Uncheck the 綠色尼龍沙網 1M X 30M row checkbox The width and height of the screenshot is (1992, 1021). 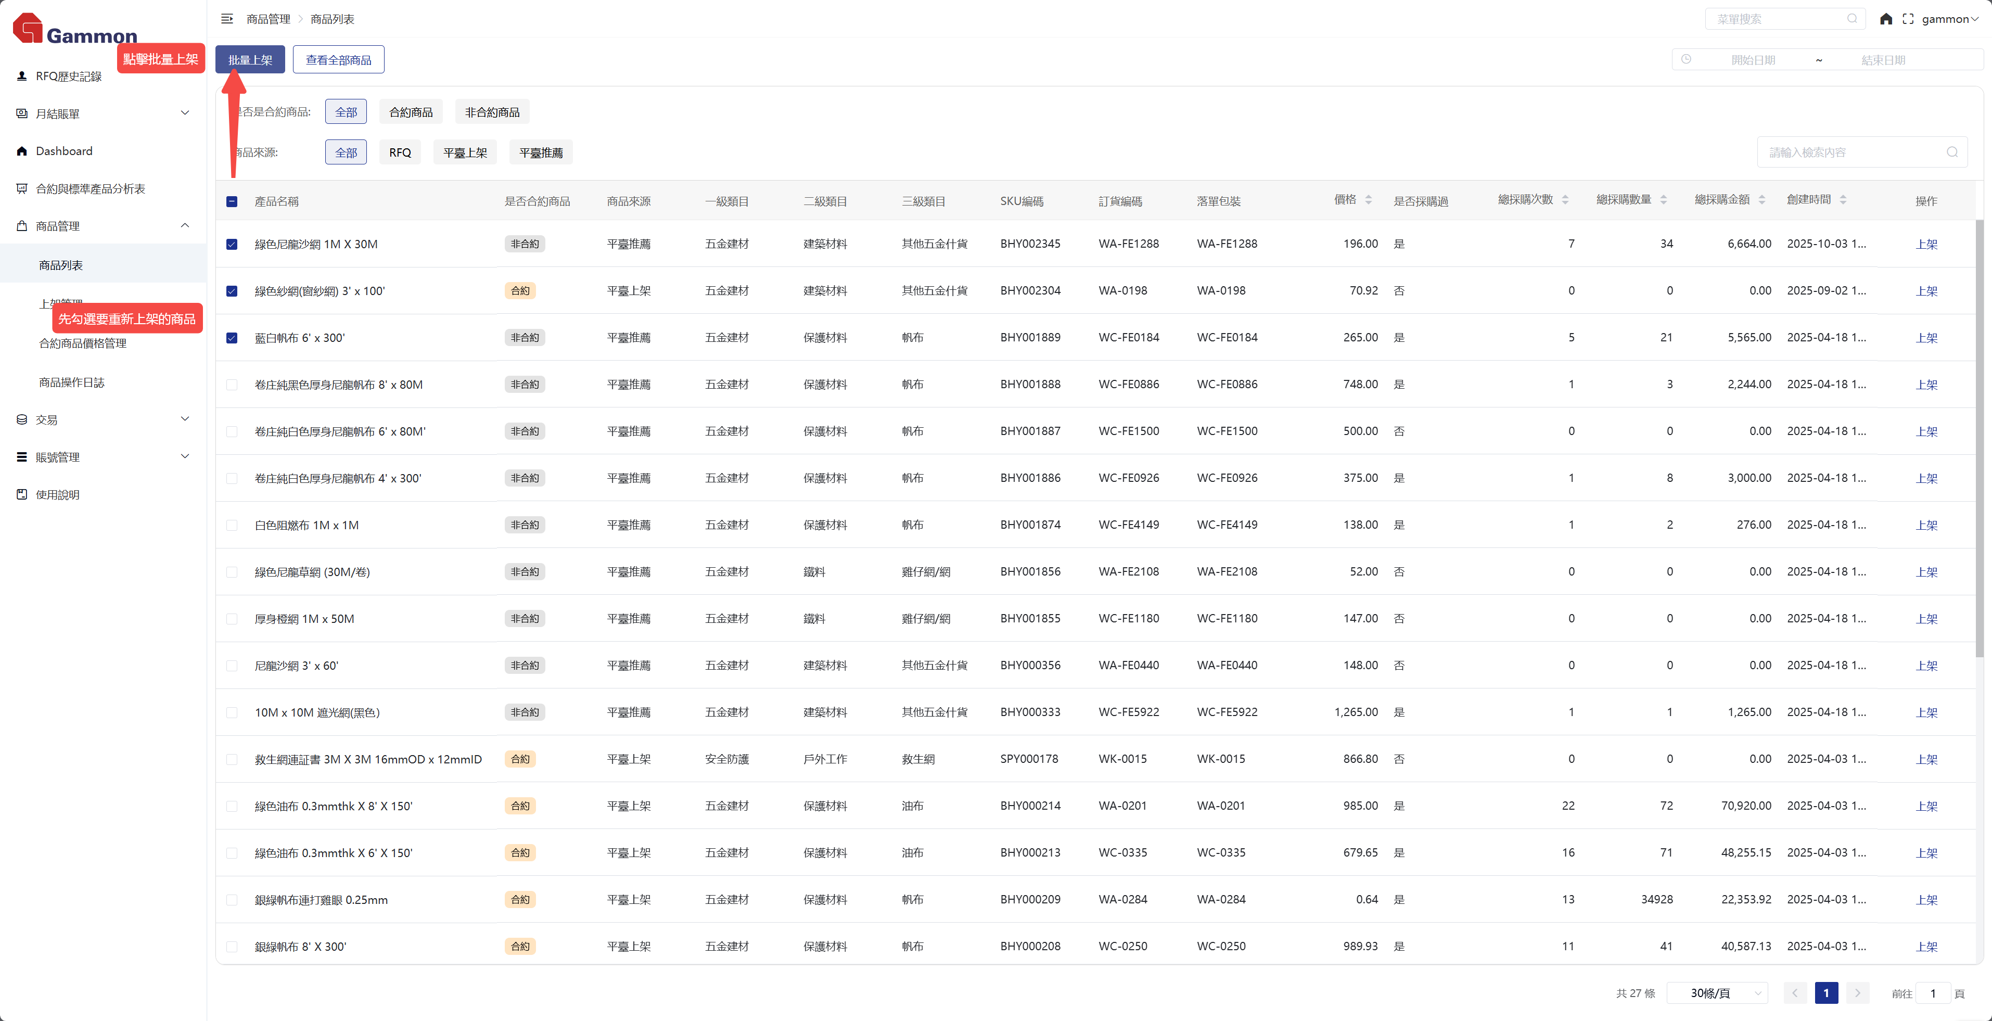232,245
